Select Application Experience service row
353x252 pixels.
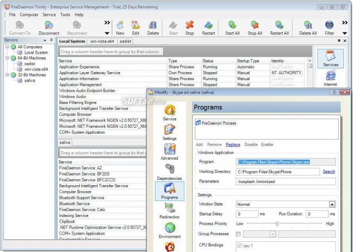181,67
